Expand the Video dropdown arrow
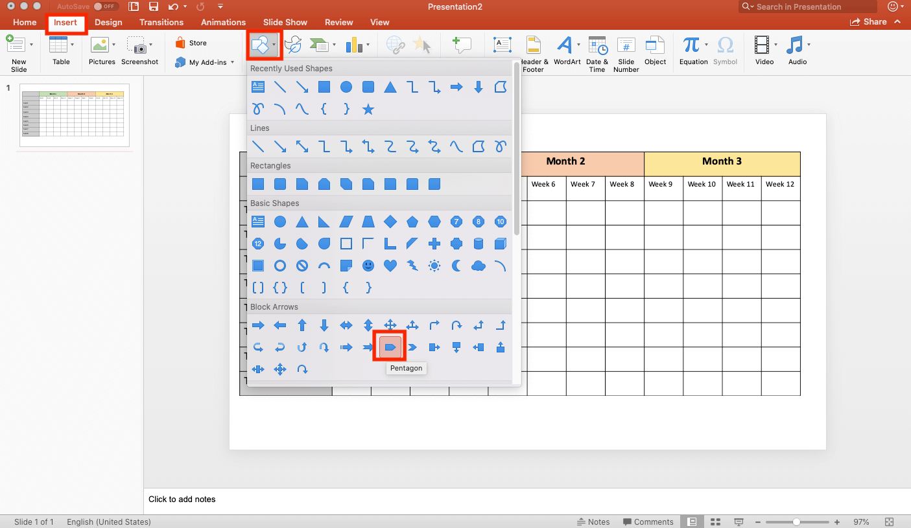Image resolution: width=911 pixels, height=528 pixels. (x=775, y=45)
